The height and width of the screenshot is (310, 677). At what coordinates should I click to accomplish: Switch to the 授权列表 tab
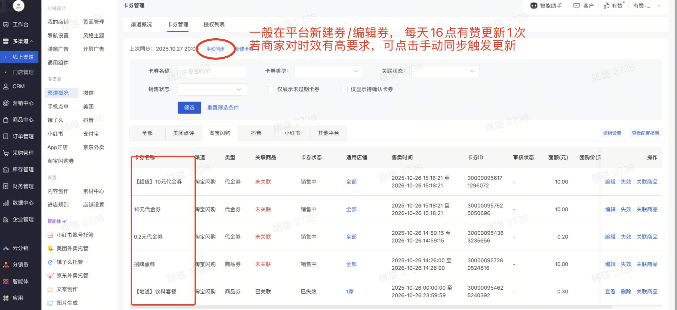click(x=214, y=24)
